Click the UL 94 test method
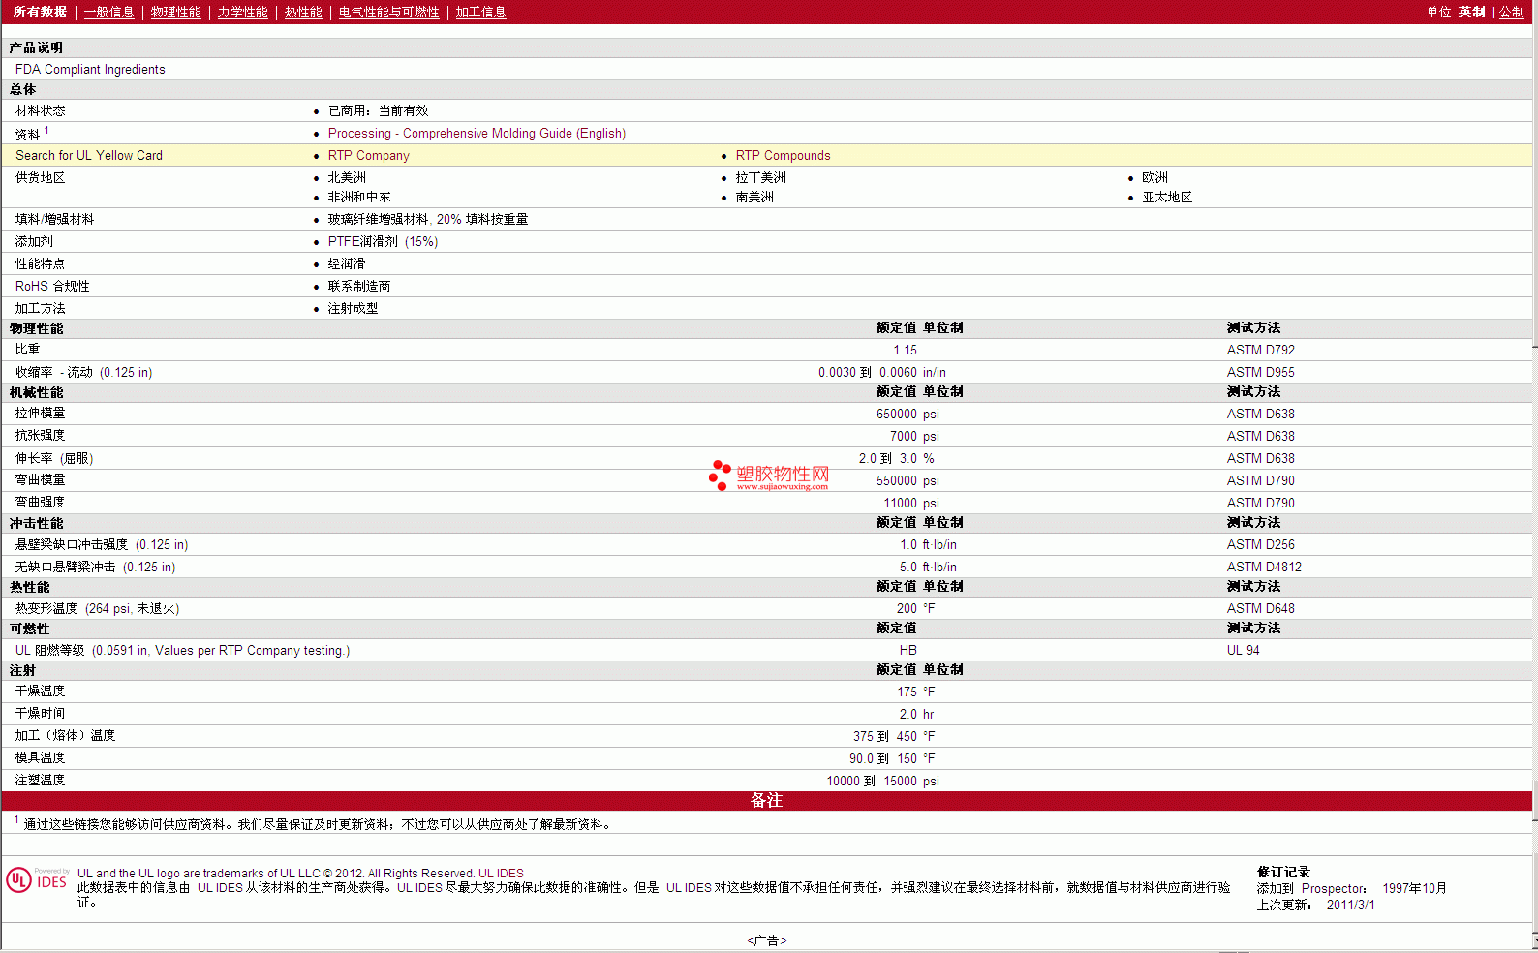The height and width of the screenshot is (953, 1538). point(1243,651)
